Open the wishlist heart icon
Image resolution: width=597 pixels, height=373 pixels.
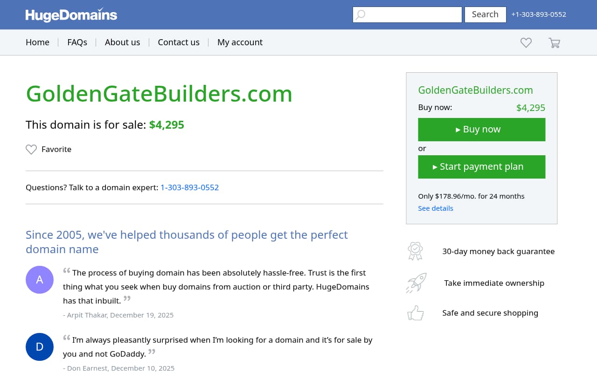click(526, 42)
